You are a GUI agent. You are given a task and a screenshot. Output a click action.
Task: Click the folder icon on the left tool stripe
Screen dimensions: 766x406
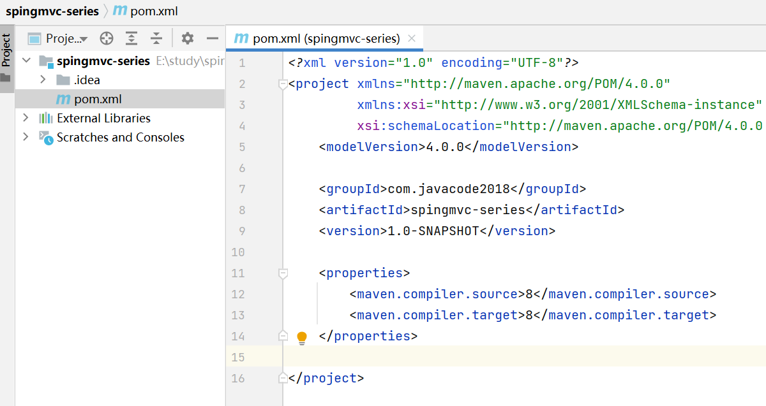tap(6, 78)
